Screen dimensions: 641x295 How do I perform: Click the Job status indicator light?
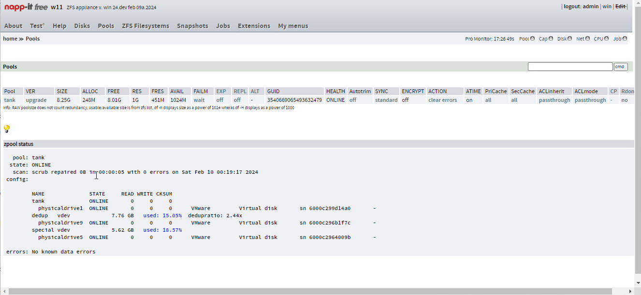625,39
